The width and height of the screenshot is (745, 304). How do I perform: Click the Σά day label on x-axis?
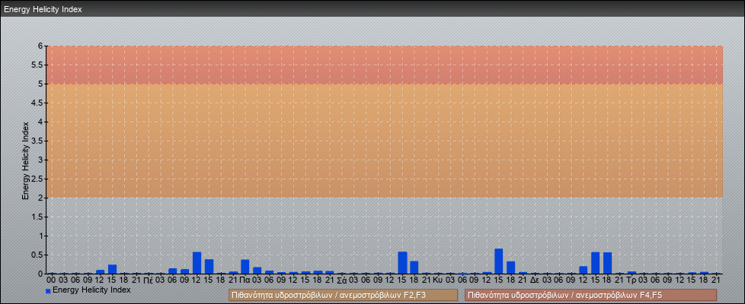pos(341,280)
